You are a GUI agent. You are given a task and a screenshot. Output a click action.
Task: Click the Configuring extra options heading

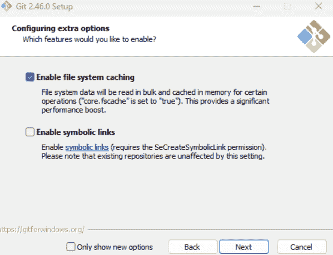(61, 28)
